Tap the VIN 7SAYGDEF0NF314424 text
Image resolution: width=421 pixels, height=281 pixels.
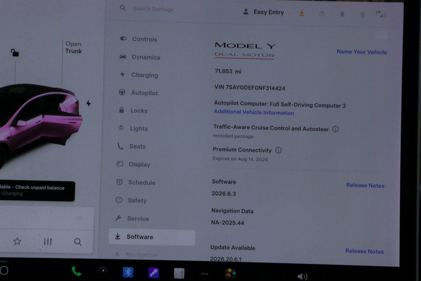[250, 87]
